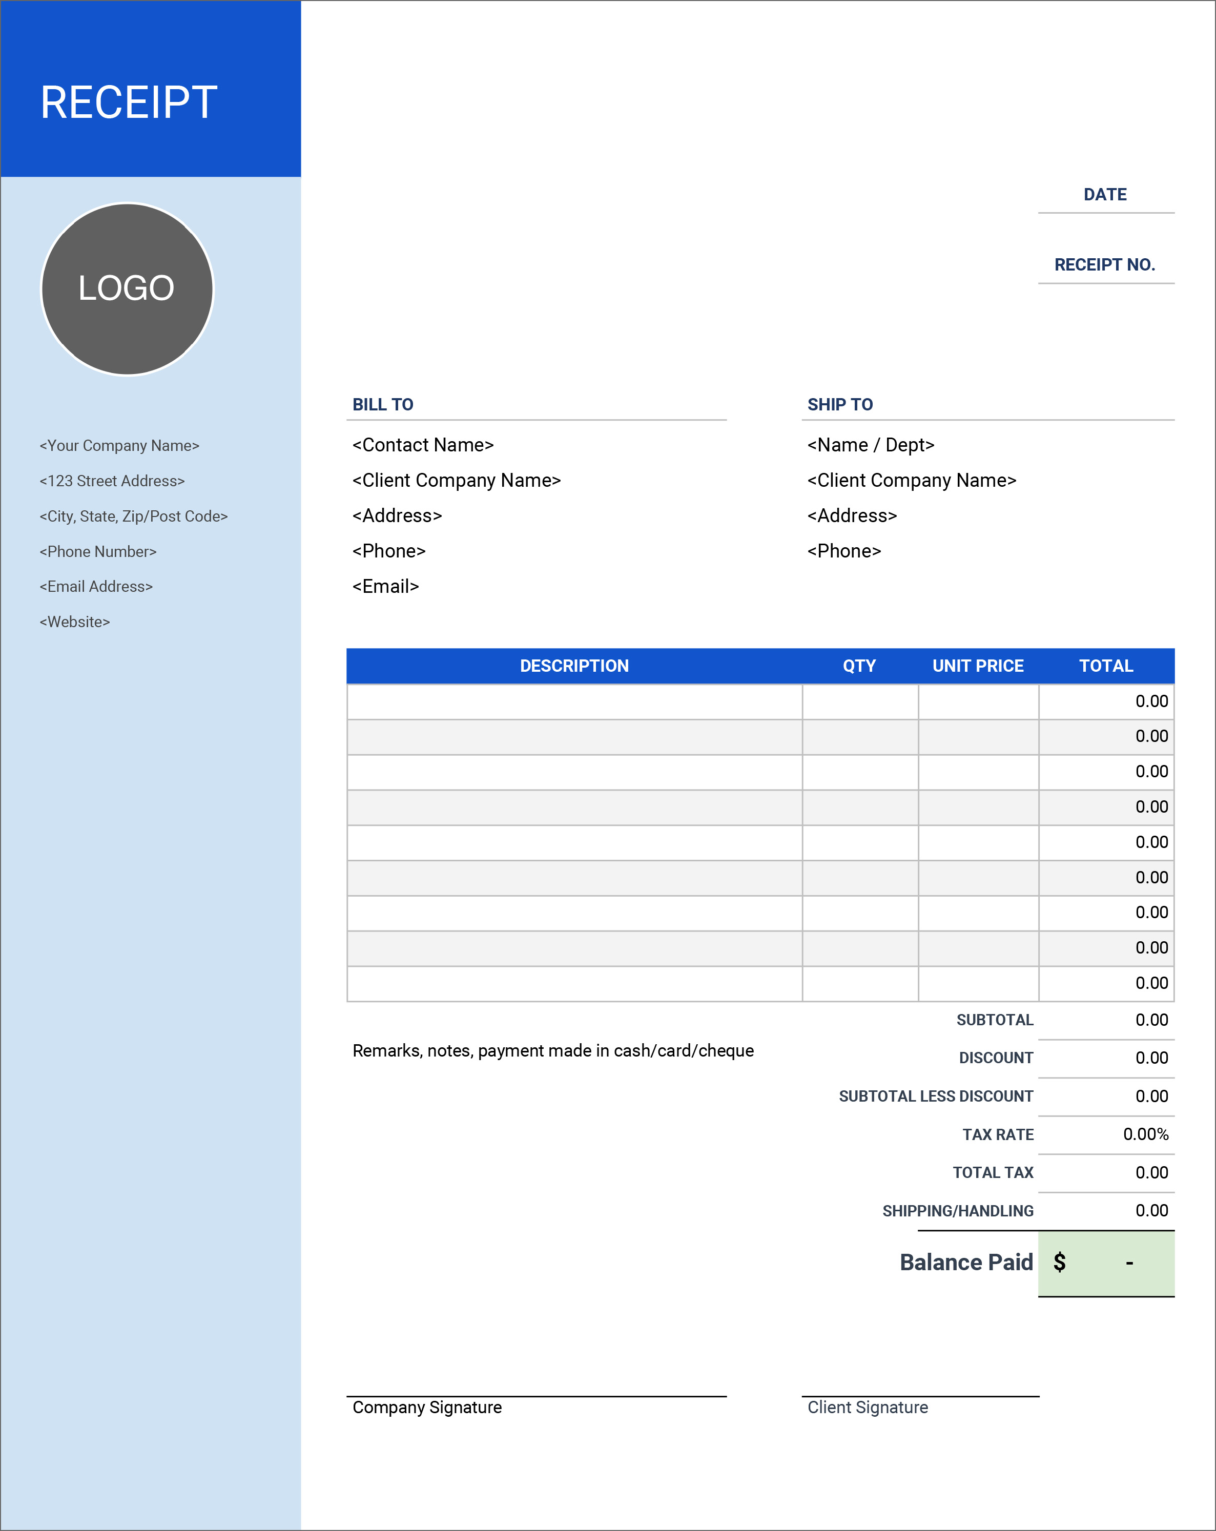This screenshot has height=1531, width=1216.
Task: Expand the Your Company Name field
Action: tap(120, 444)
